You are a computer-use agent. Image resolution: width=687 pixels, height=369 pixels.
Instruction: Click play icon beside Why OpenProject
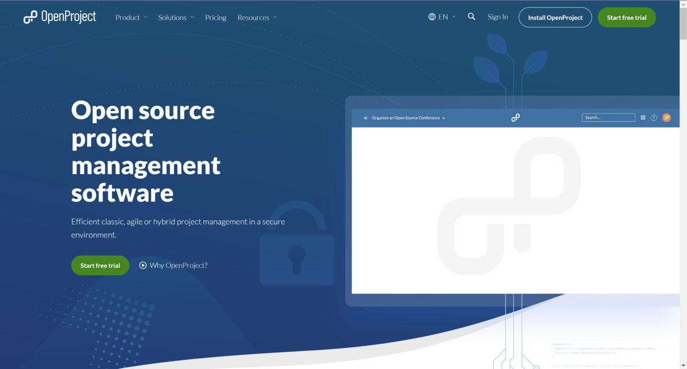143,265
